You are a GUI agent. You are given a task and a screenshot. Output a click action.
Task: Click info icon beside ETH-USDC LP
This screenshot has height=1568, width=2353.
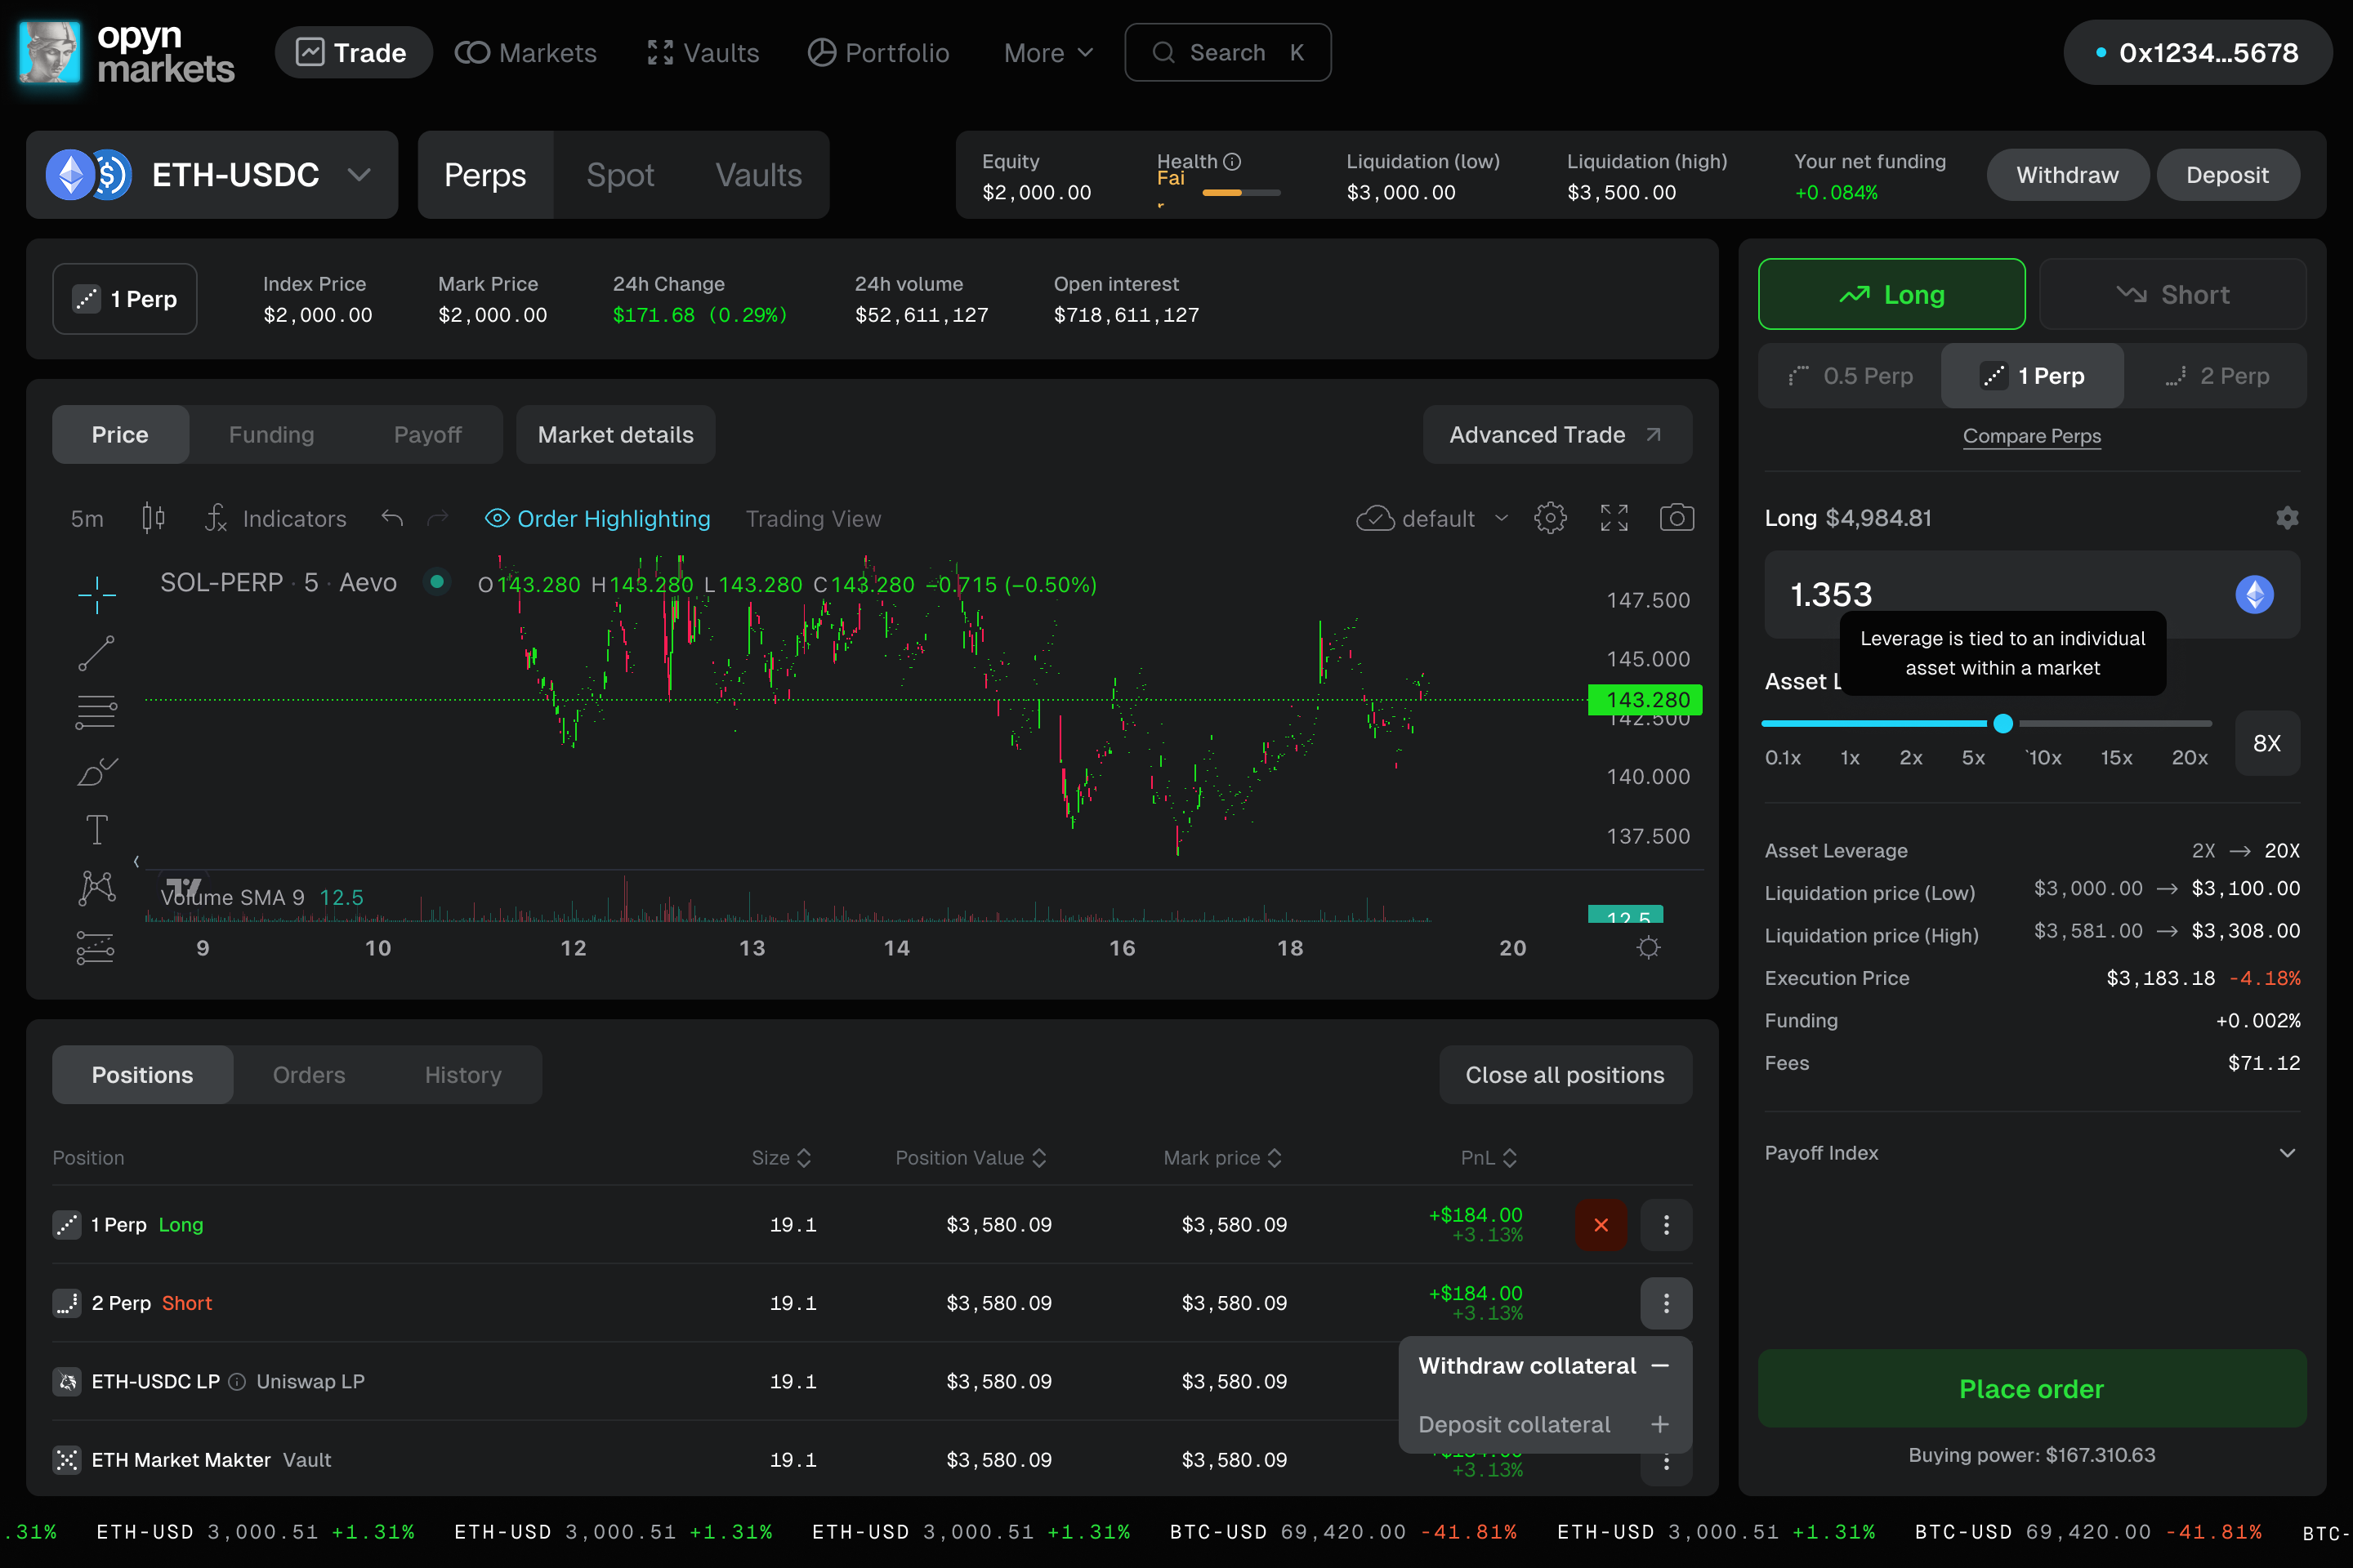(237, 1382)
